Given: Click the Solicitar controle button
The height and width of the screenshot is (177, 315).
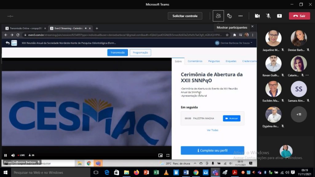Looking at the screenshot, I should (x=185, y=16).
